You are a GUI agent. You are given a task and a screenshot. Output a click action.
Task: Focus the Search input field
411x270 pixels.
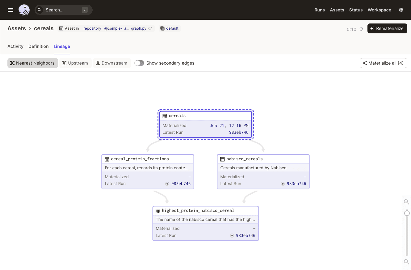[x=63, y=10]
